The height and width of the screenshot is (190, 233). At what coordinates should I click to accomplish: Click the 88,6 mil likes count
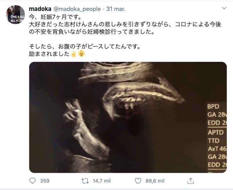coord(155,181)
